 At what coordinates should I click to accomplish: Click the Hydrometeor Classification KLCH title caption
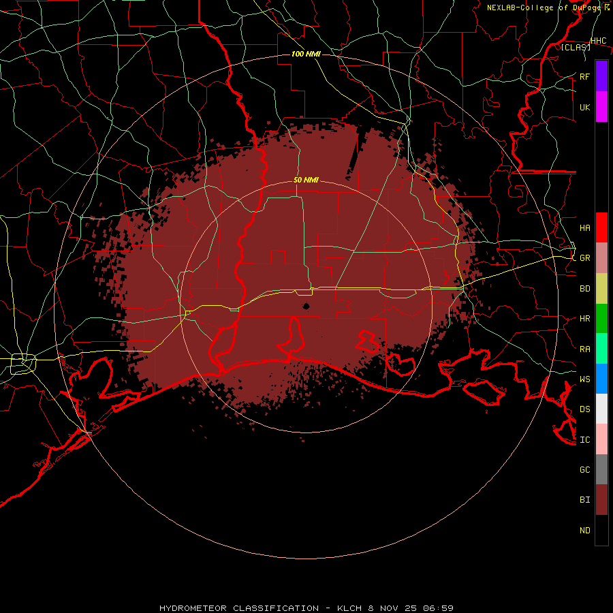tap(306, 608)
